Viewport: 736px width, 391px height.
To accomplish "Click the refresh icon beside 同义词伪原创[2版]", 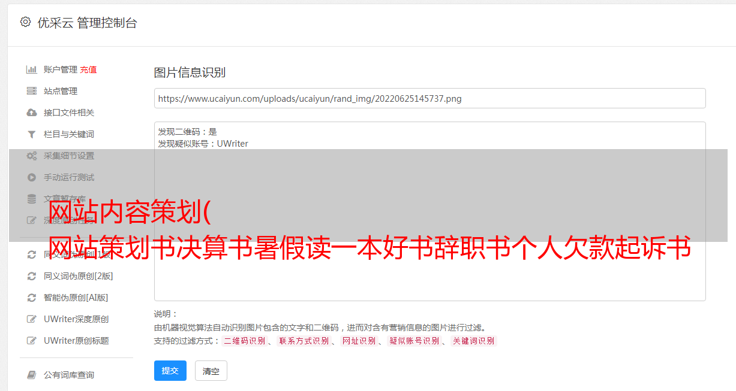I will [x=32, y=276].
